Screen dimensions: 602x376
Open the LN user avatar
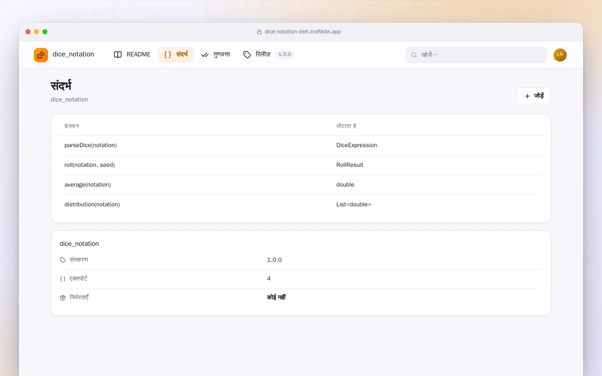(560, 55)
